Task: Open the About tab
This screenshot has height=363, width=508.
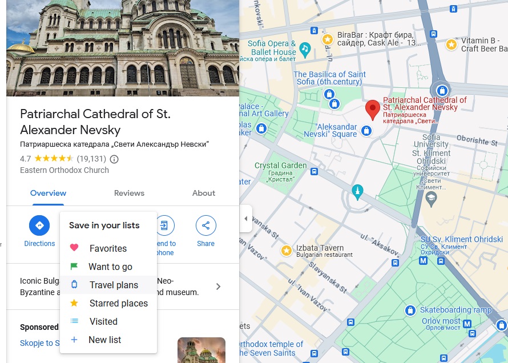Action: click(x=203, y=193)
